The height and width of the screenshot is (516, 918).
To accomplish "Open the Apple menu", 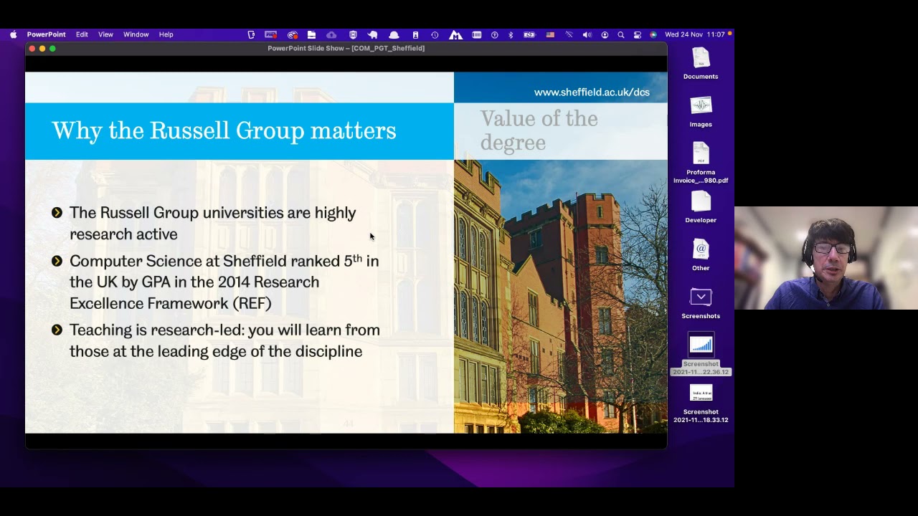I will pyautogui.click(x=13, y=34).
